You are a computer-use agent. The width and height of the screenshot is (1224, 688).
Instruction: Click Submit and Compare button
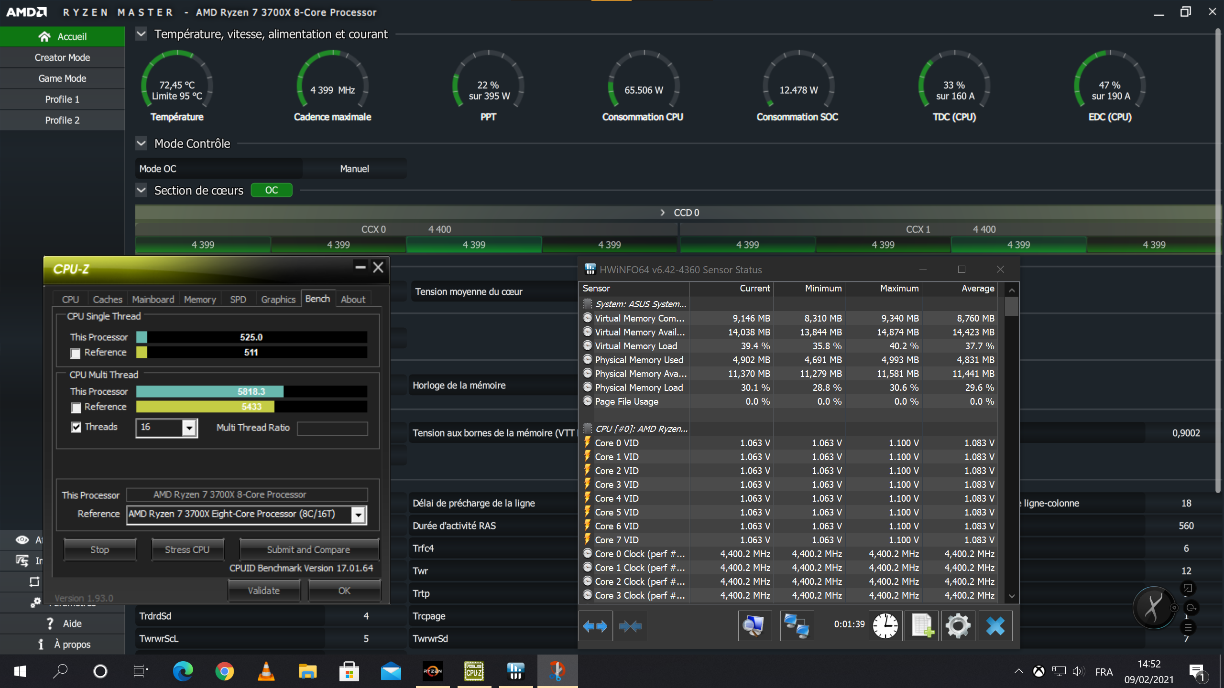(308, 549)
